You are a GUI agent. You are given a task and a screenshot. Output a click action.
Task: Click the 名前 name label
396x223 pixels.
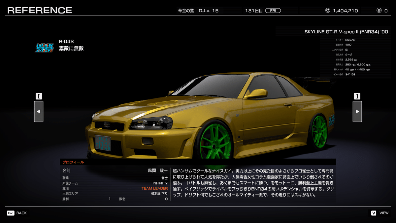[x=66, y=171]
